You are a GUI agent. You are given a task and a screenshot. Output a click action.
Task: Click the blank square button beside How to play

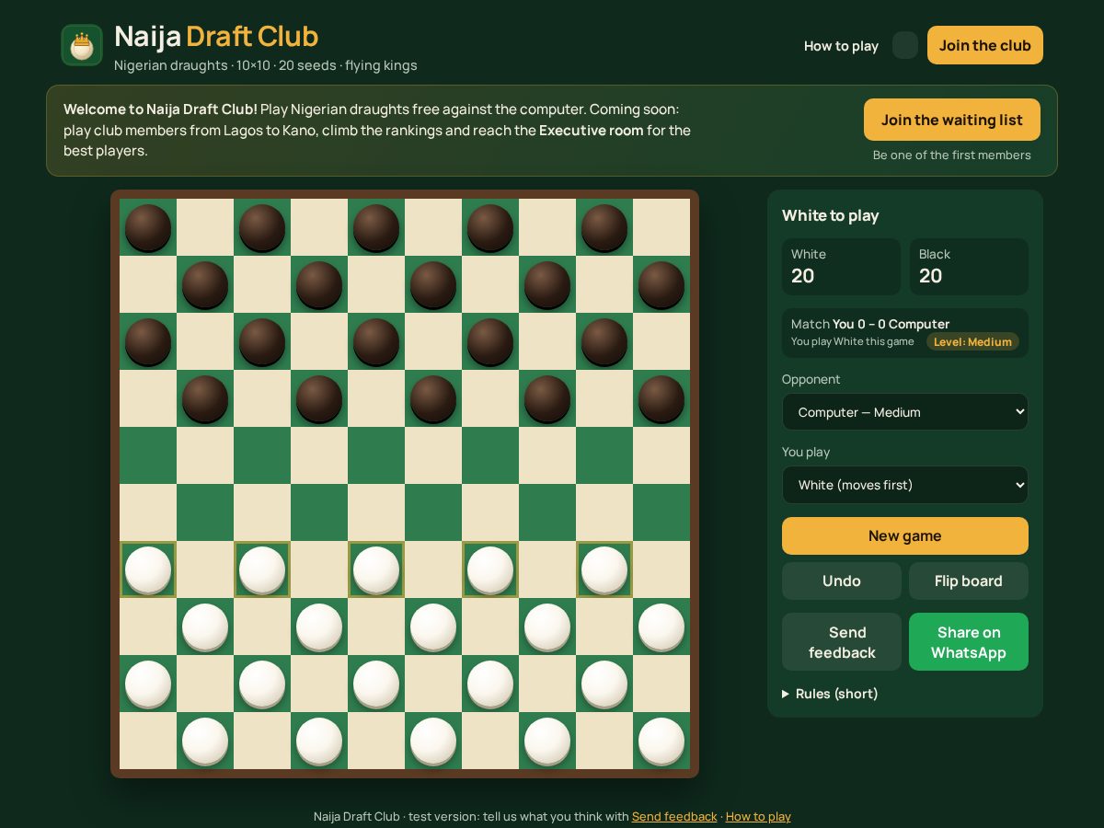point(905,45)
